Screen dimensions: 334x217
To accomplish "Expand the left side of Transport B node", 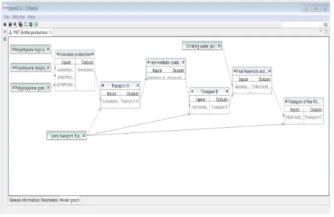I will (x=192, y=91).
